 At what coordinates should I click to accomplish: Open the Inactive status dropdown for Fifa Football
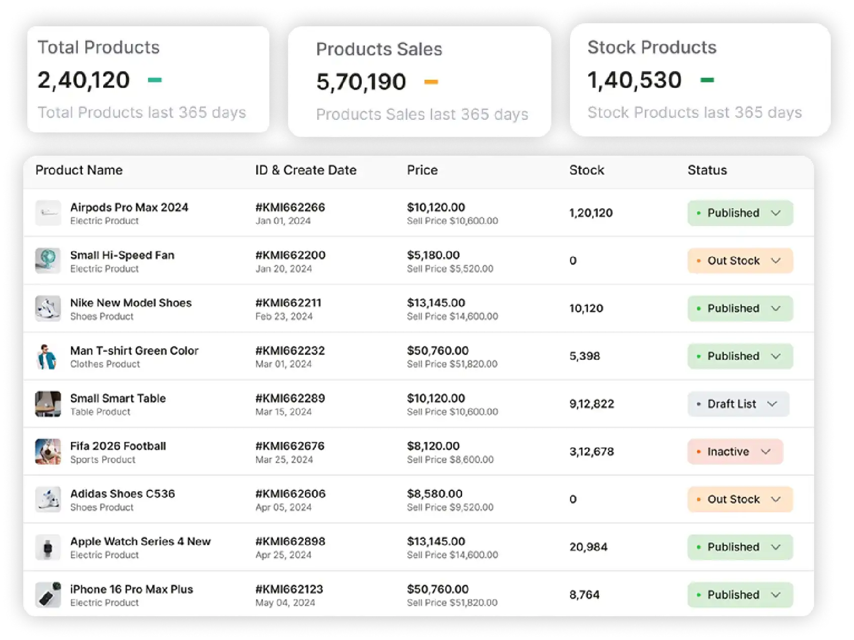tap(735, 452)
